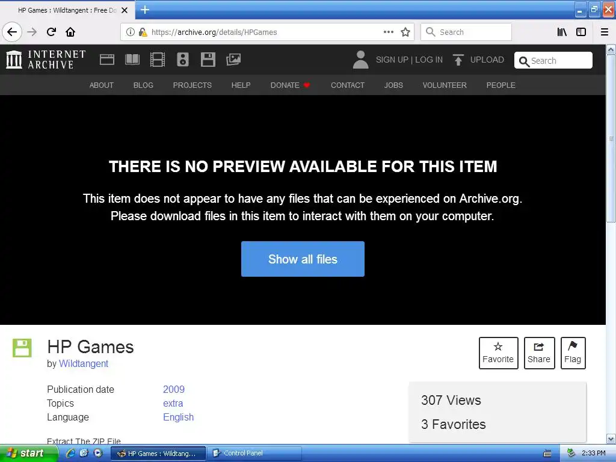
Task: Open the Audio speaker icon
Action: pyautogui.click(x=183, y=60)
